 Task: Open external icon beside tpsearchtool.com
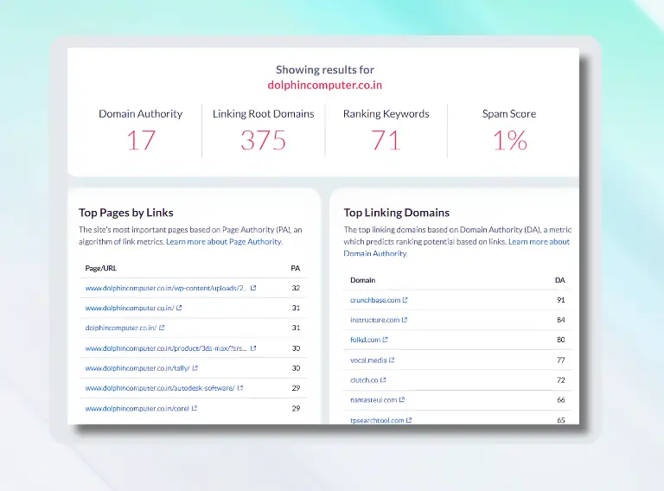coord(409,420)
